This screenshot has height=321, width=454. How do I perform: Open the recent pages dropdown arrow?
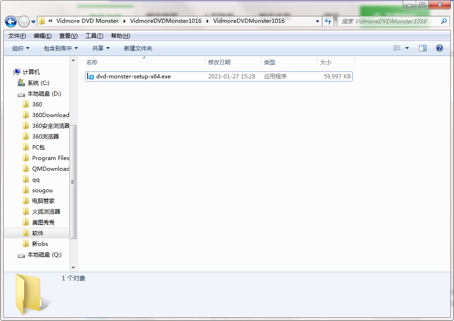click(33, 22)
